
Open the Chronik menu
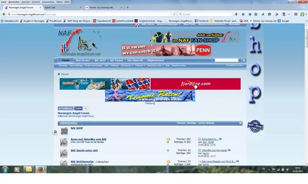(36, 2)
